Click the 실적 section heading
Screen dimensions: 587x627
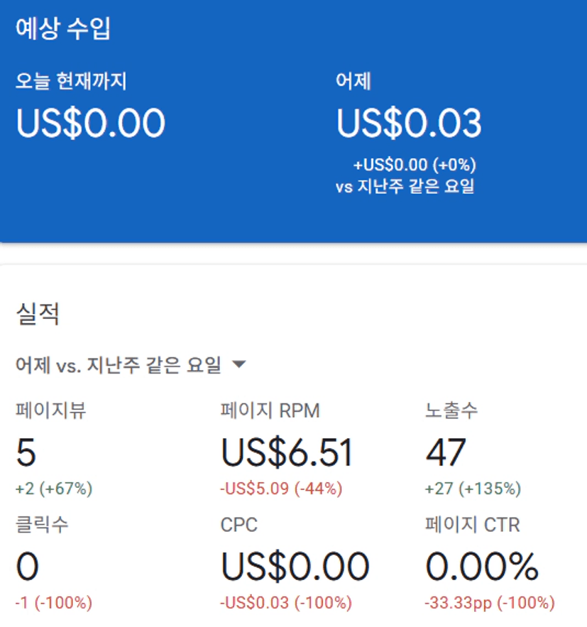(38, 314)
